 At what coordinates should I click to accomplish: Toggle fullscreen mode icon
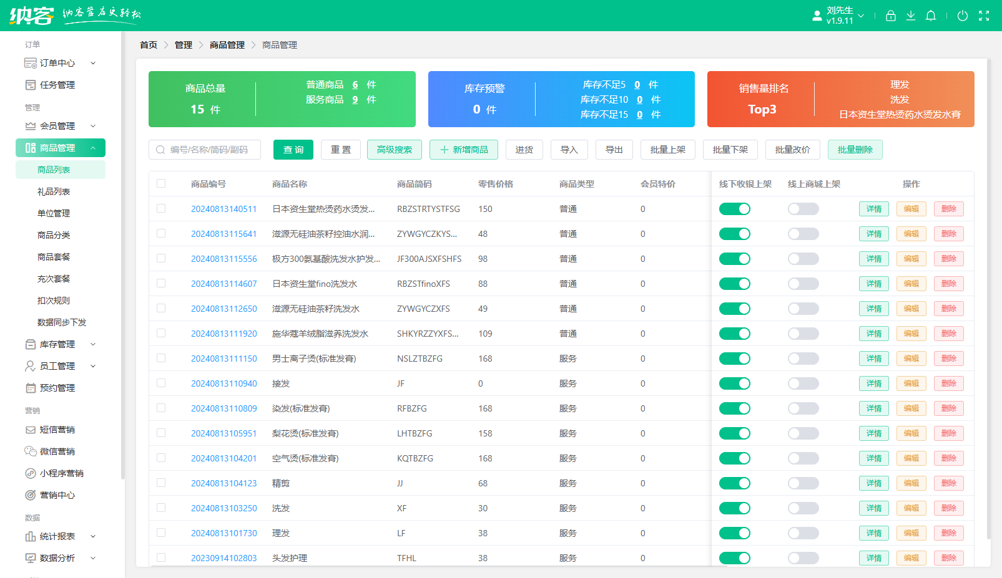click(984, 16)
